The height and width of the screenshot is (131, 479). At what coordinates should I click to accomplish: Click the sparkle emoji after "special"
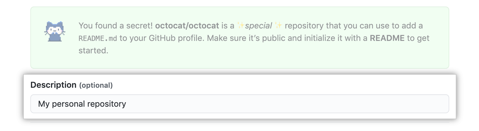278,26
